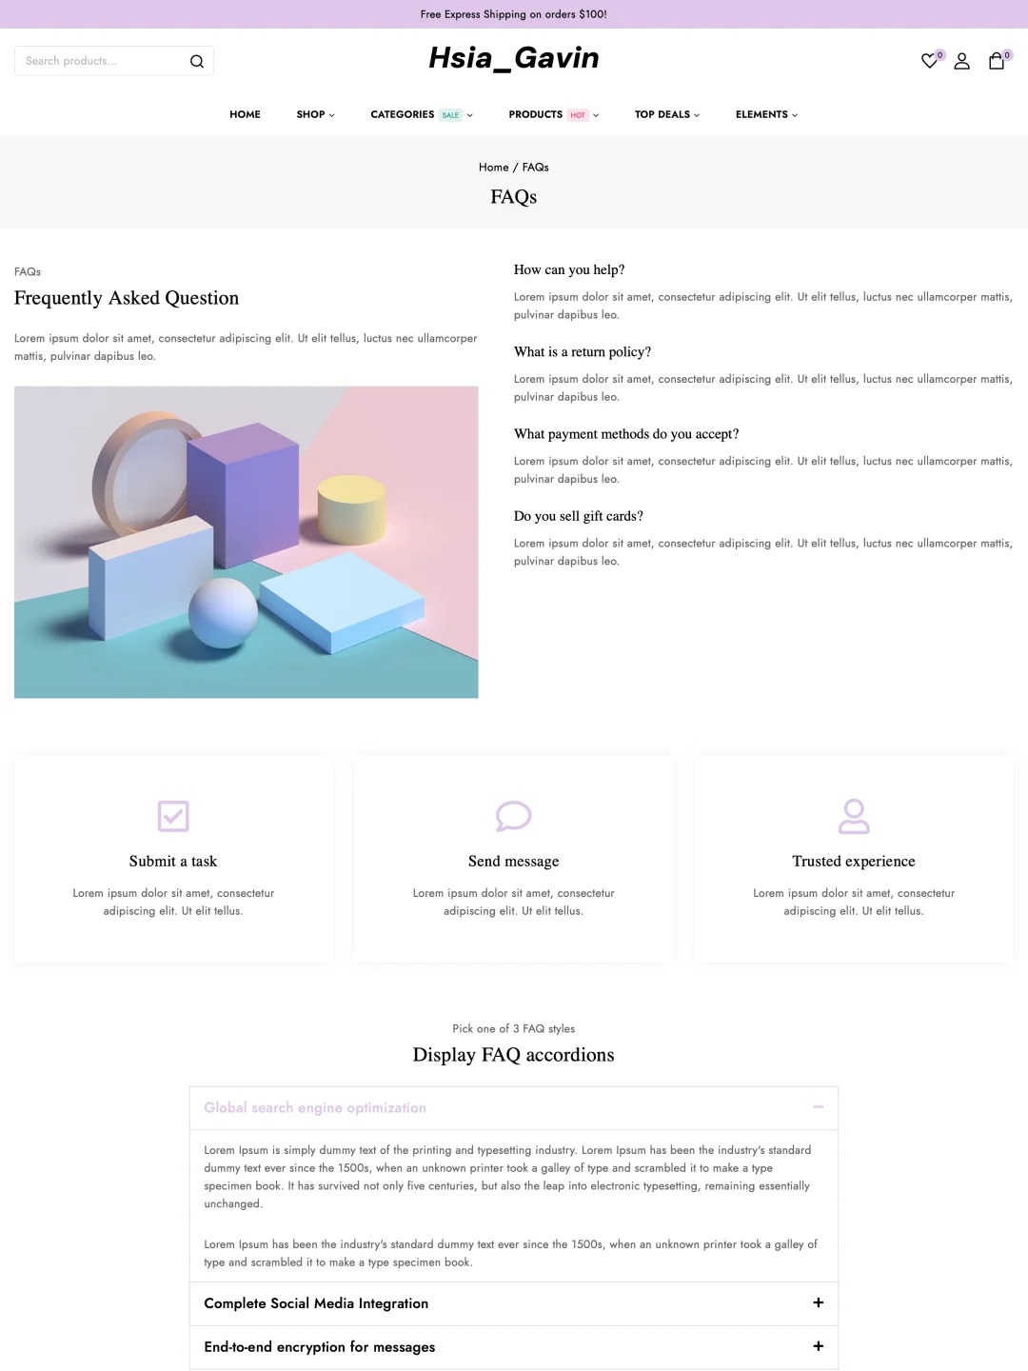Open the Elements menu
The image size is (1028, 1371).
tap(766, 114)
